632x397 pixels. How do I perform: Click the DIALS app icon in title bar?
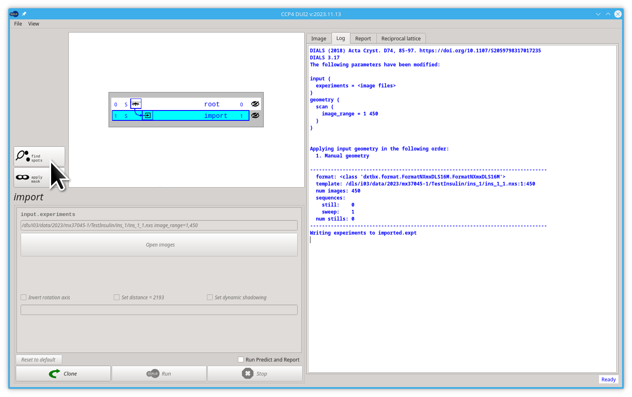tap(14, 14)
